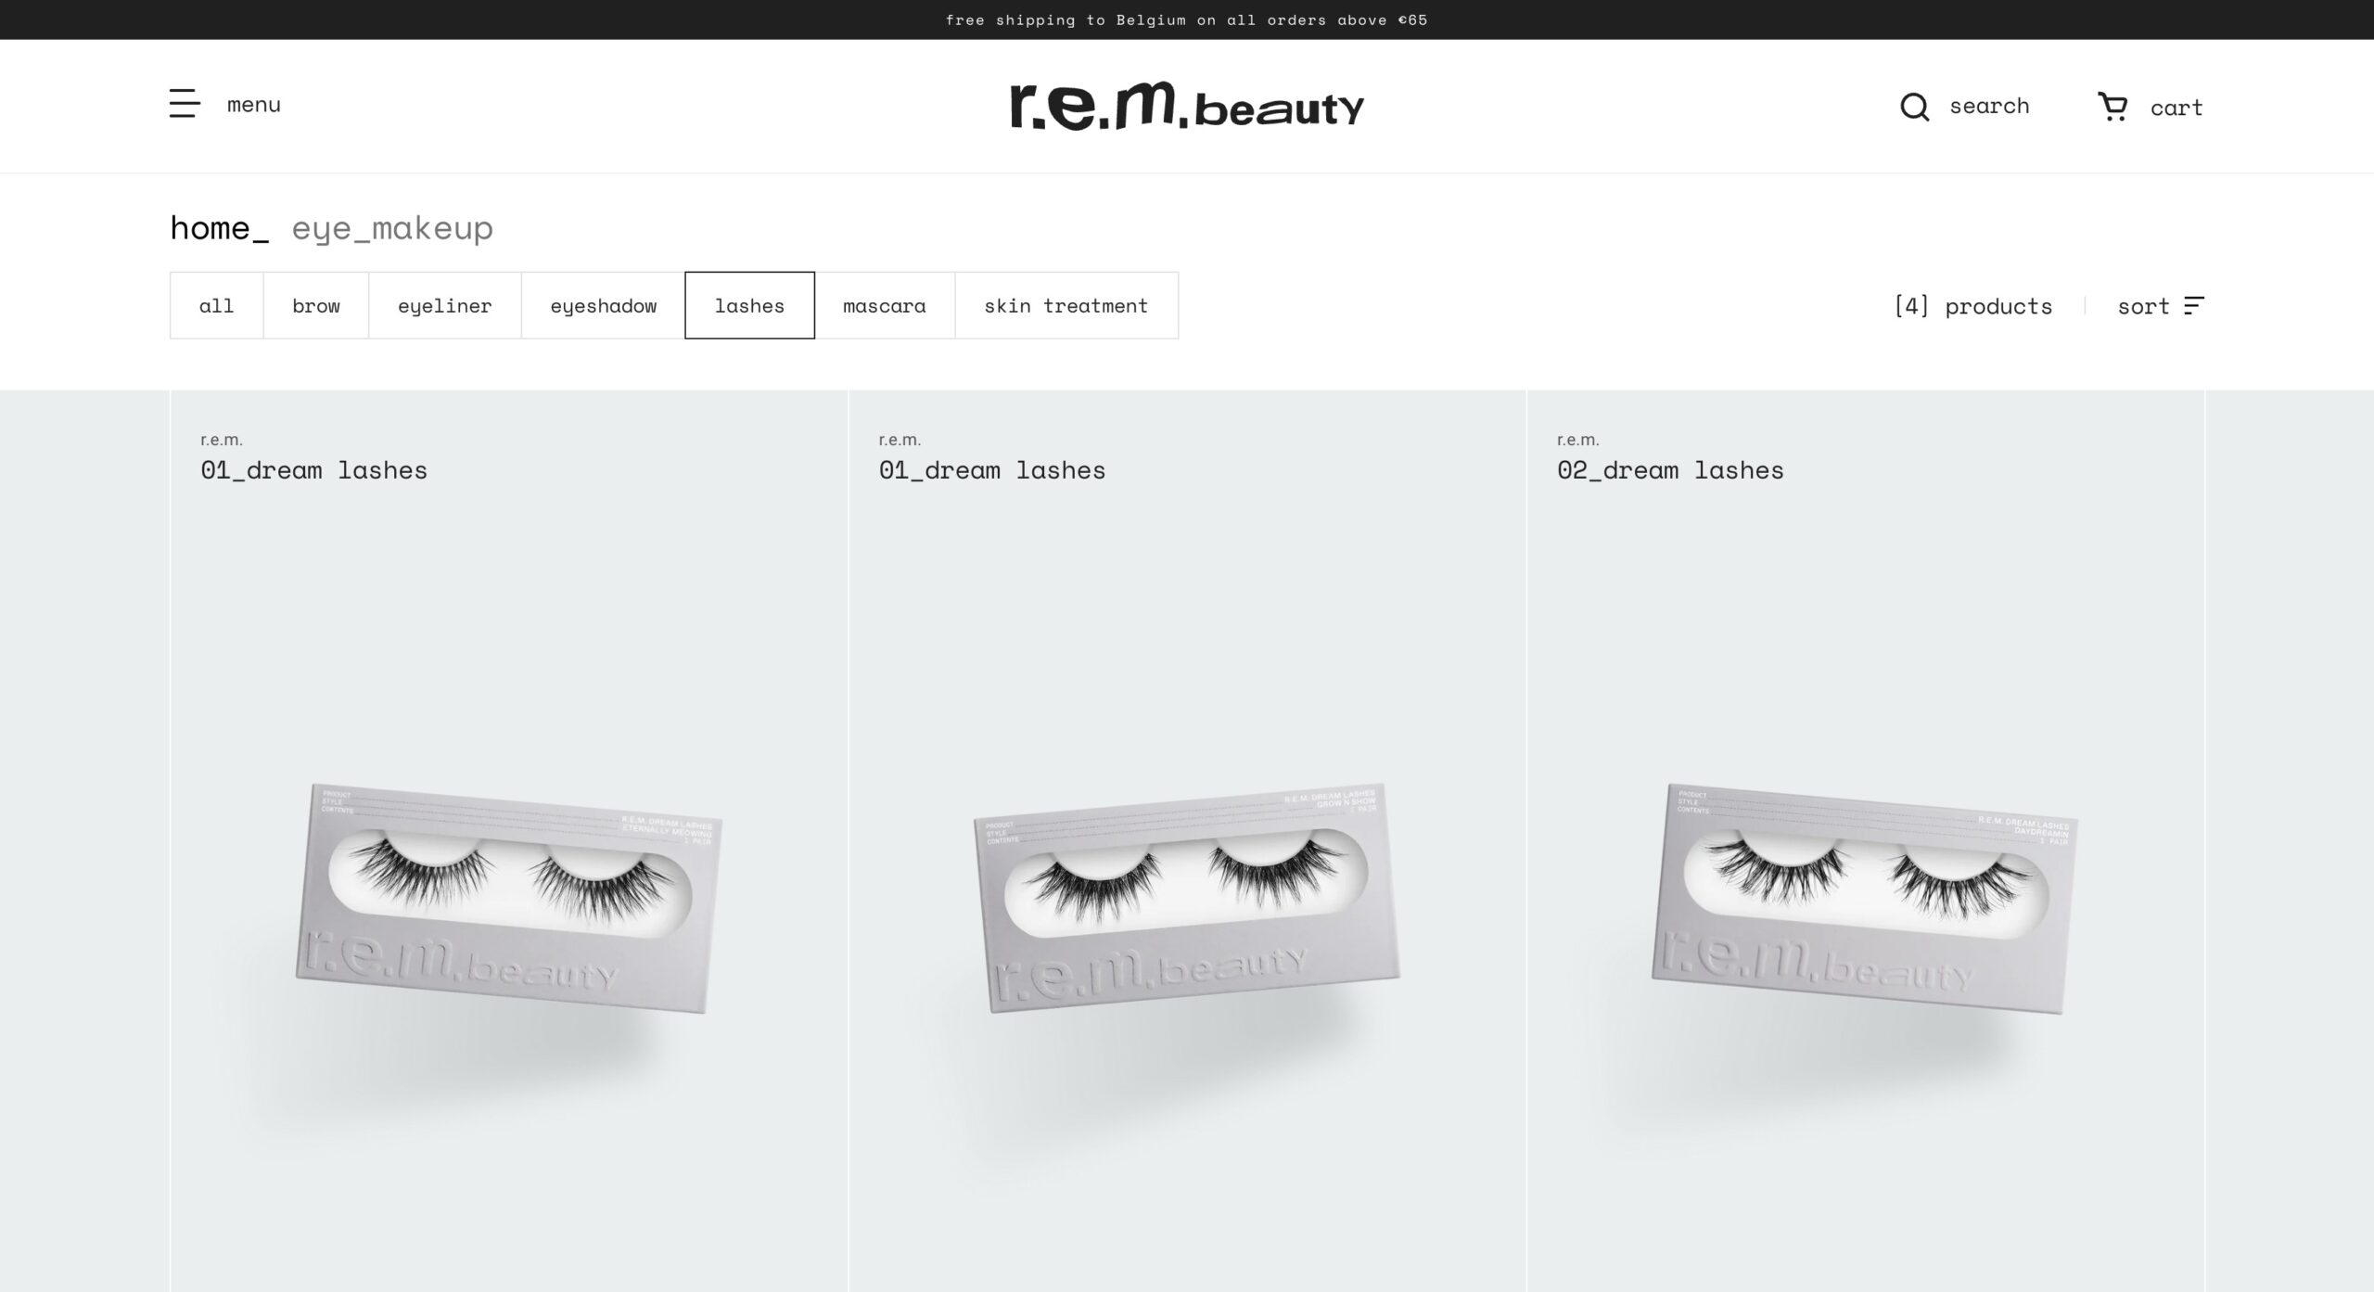Open the menu text label
The image size is (2374, 1292).
[x=254, y=104]
